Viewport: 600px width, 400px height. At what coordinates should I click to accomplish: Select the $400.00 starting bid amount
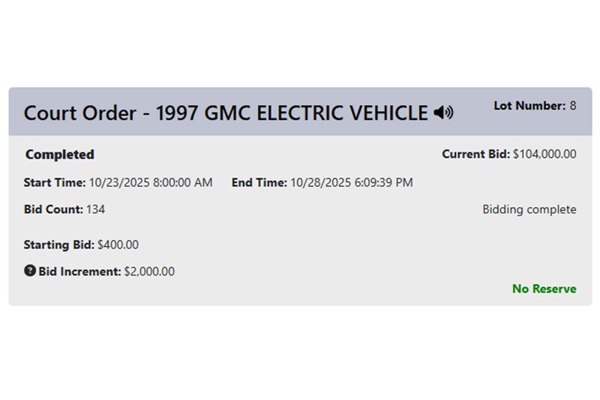[118, 245]
